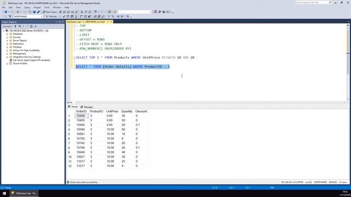The image size is (351, 197).
Task: Collapse the server root node
Action: point(4,31)
